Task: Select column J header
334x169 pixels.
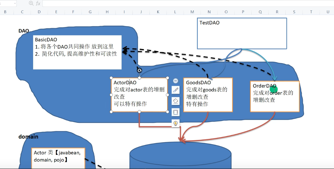Action: coord(141,12)
